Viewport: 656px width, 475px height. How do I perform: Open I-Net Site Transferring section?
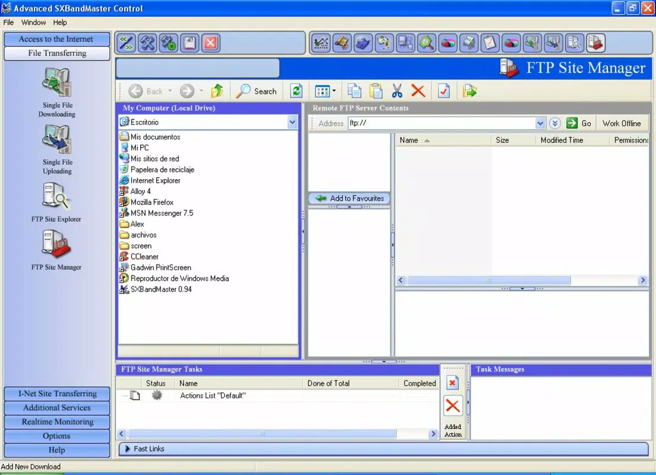[57, 394]
